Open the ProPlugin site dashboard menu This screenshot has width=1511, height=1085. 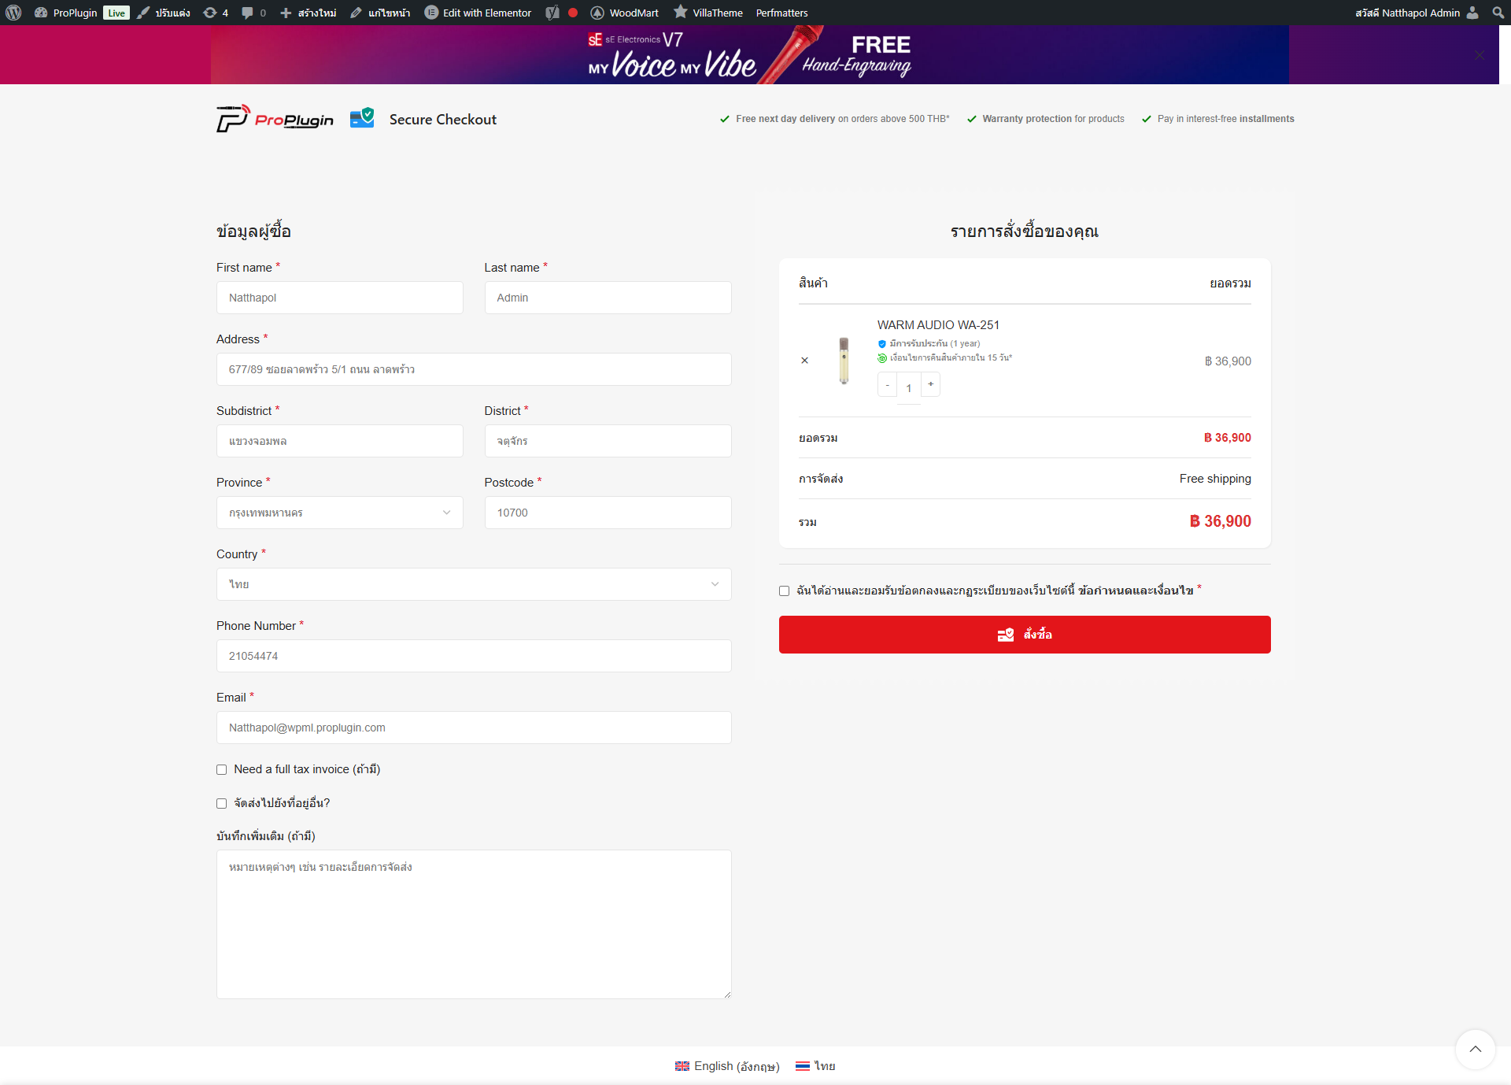[x=65, y=13]
